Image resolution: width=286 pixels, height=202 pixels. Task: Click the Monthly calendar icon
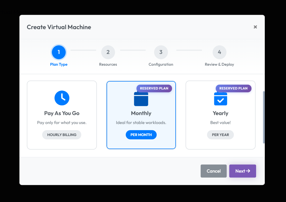(141, 99)
